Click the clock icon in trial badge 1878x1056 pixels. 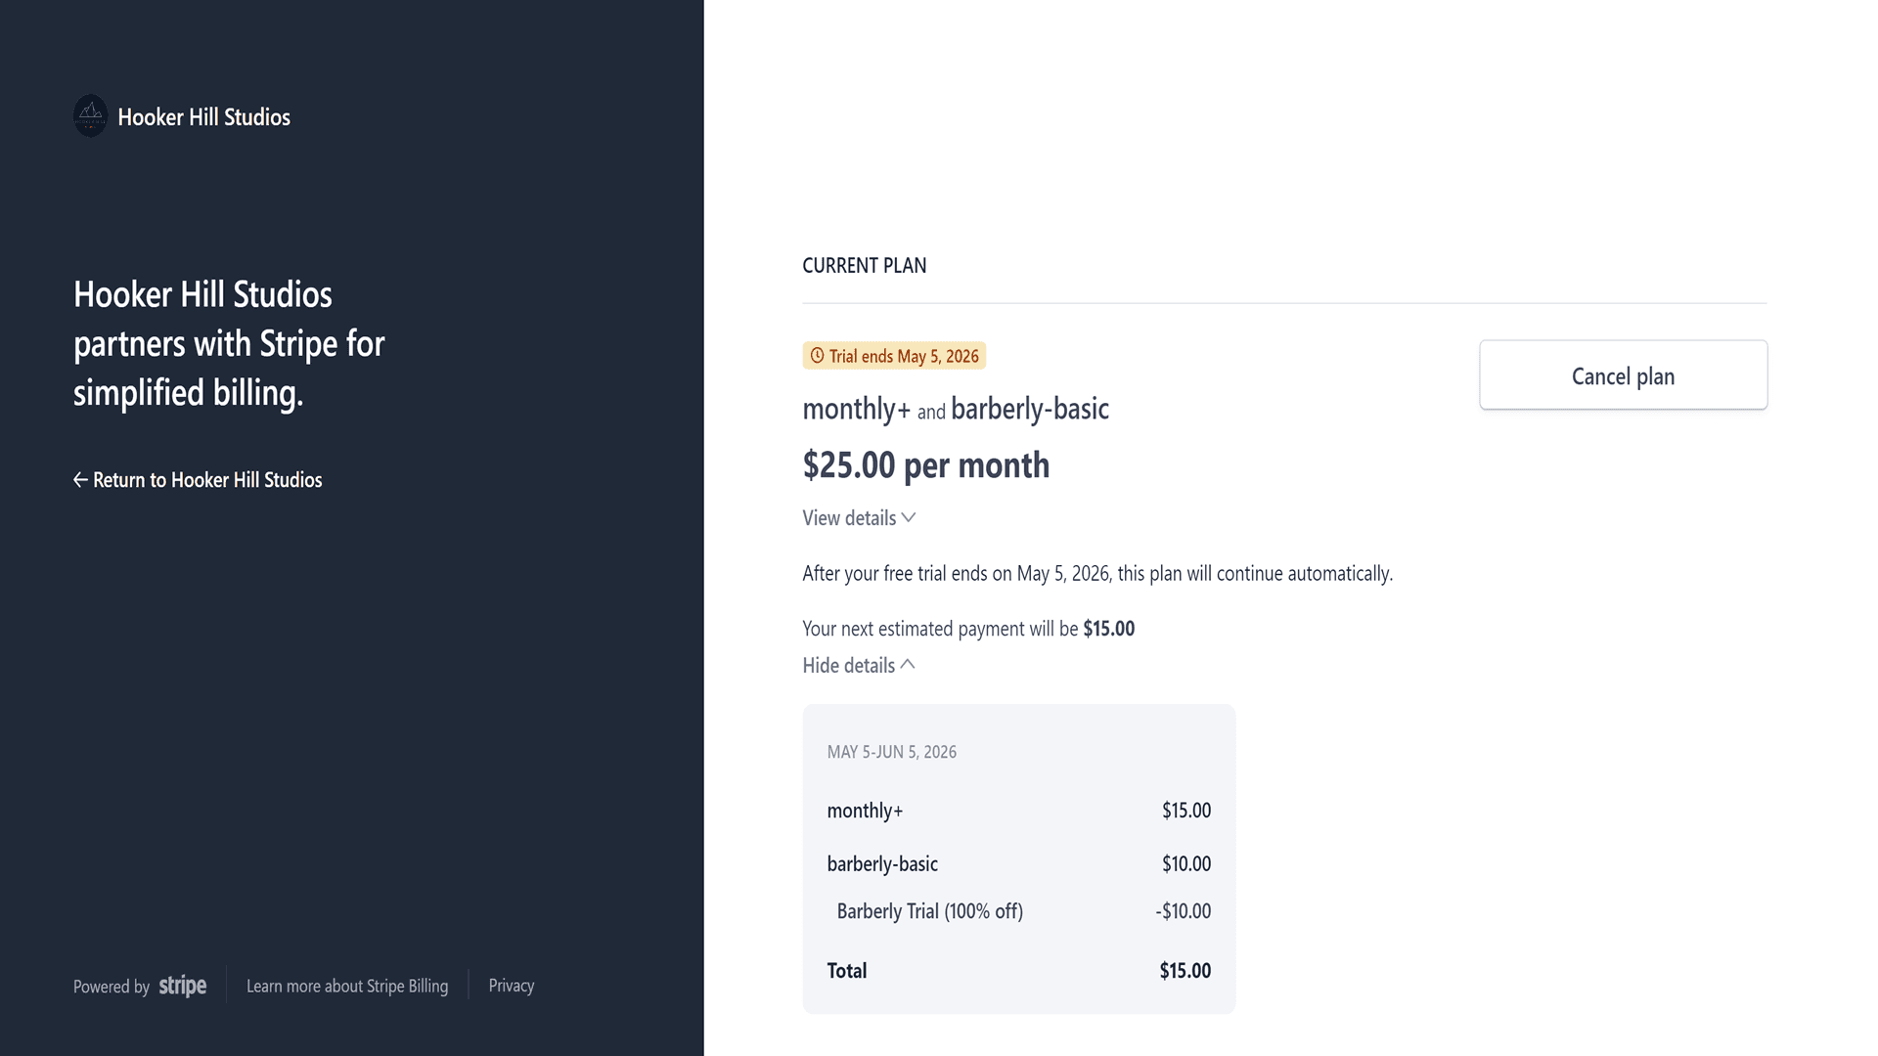pyautogui.click(x=817, y=356)
